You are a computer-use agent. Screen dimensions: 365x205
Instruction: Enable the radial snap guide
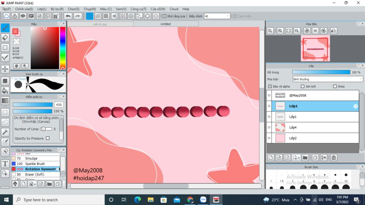click(x=123, y=16)
